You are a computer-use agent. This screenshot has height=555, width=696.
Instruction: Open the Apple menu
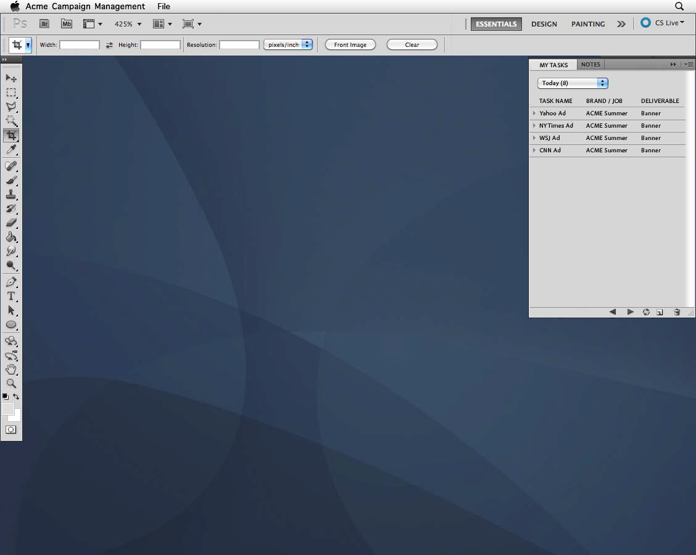pos(15,6)
